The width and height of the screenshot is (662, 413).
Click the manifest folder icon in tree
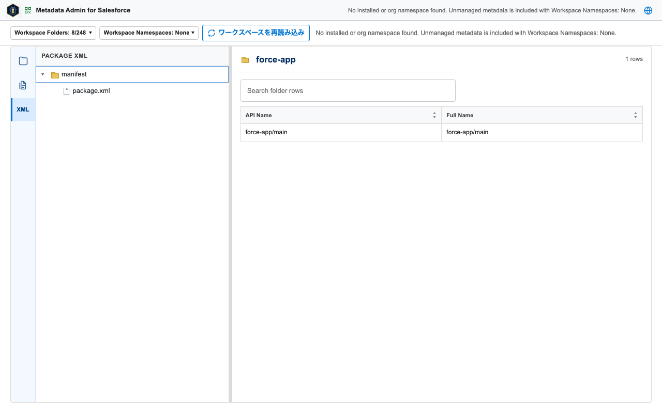(55, 75)
